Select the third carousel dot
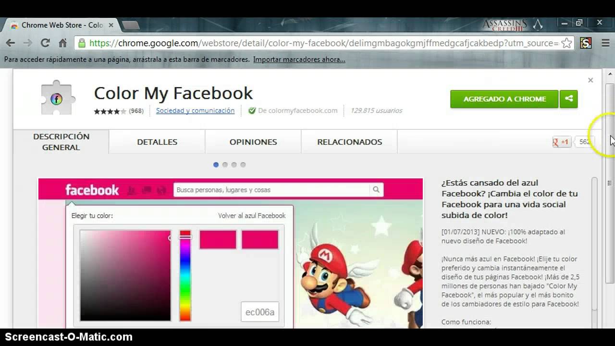 coord(234,165)
